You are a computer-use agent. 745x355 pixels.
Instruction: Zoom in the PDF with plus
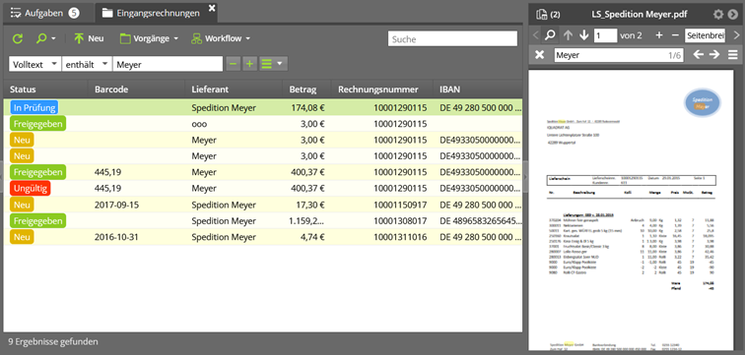659,35
